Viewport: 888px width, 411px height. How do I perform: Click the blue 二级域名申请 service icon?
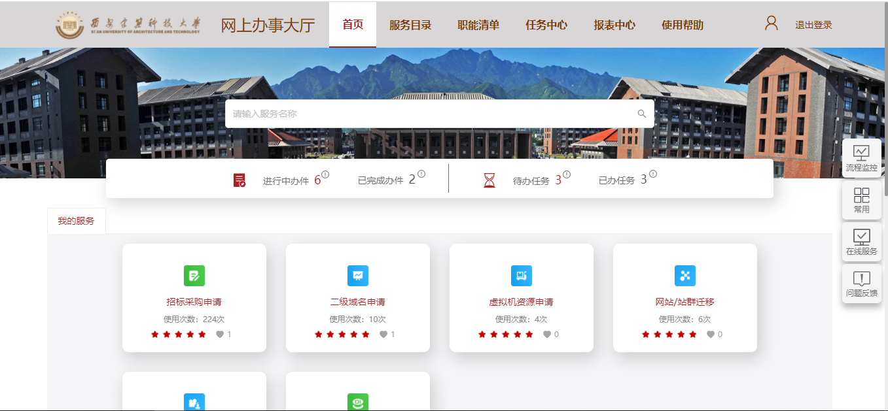pos(358,276)
